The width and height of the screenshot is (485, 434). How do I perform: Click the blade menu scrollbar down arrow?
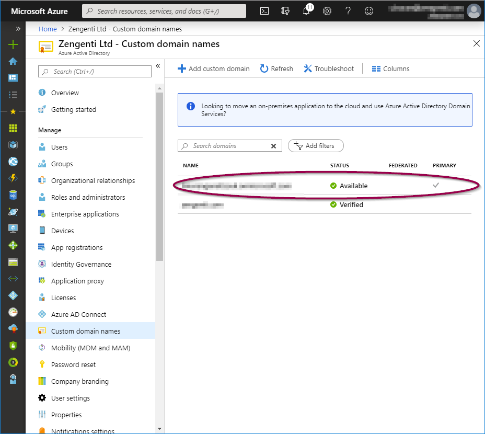click(159, 429)
